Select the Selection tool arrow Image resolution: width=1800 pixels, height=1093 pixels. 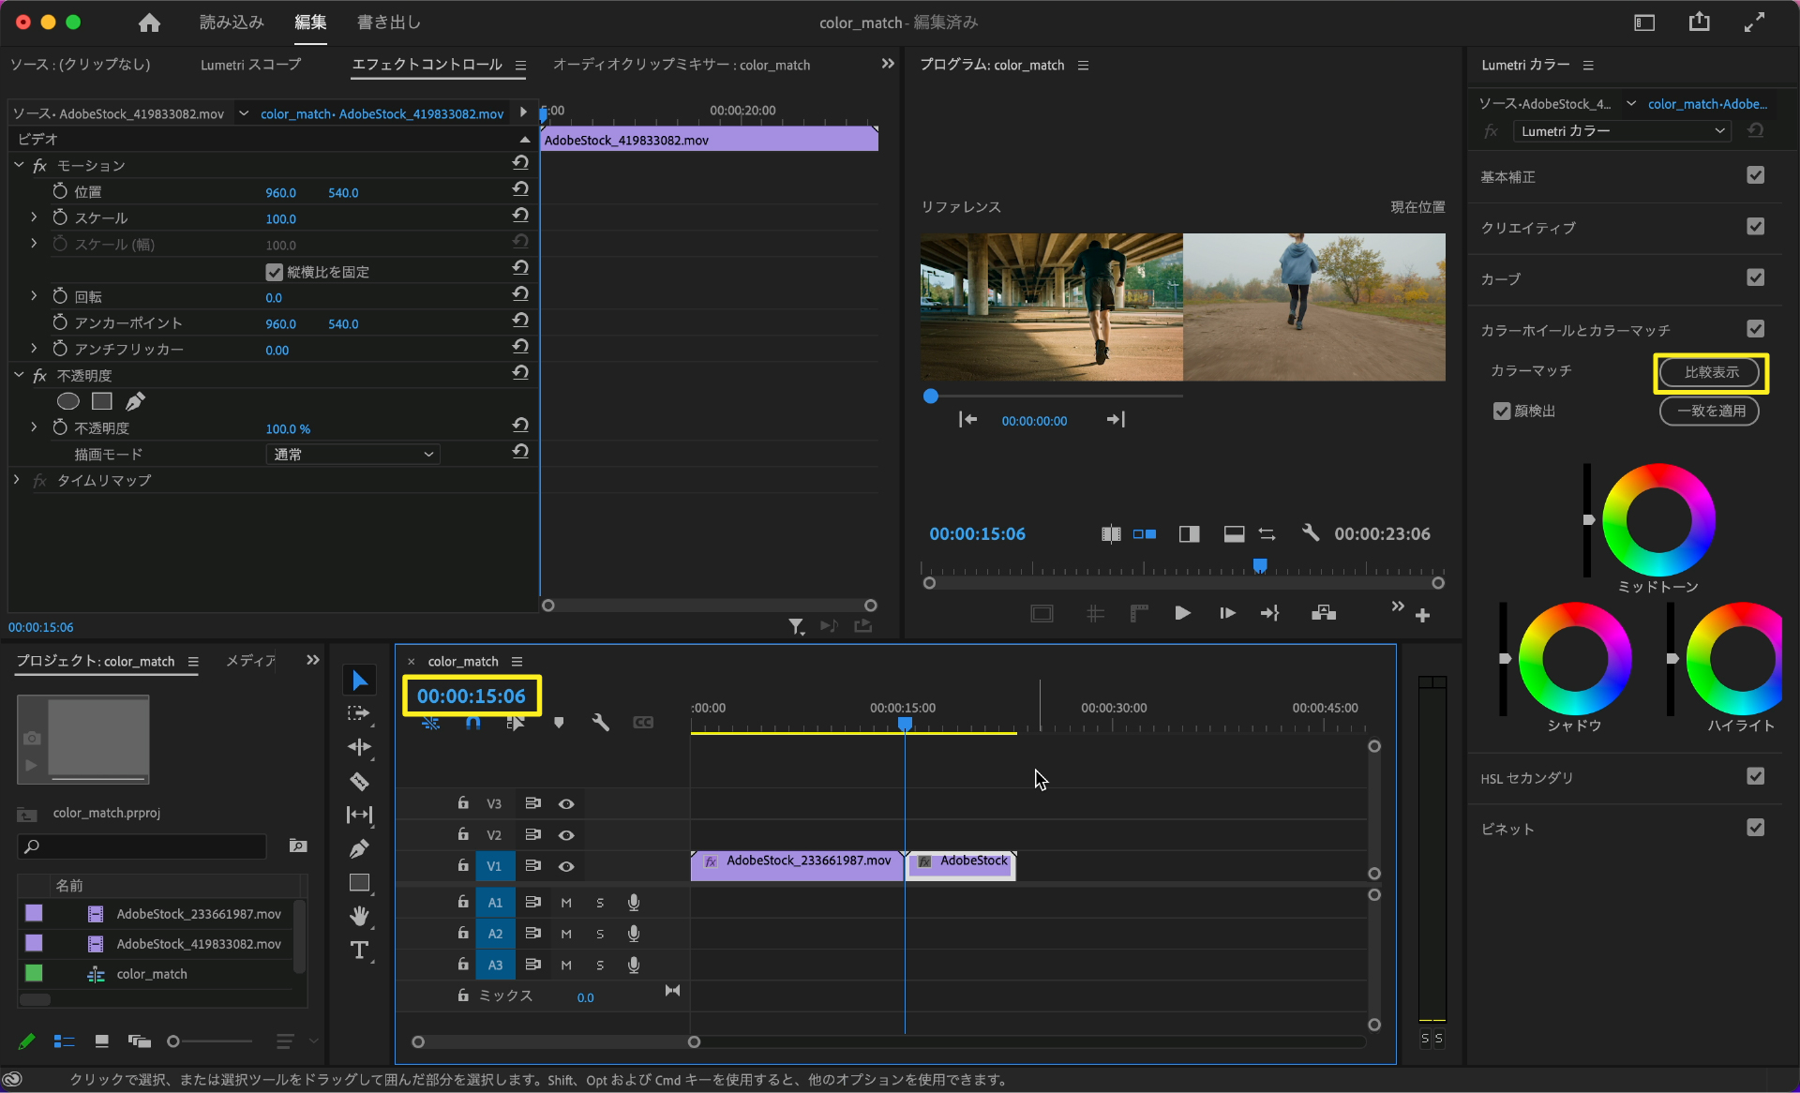[360, 680]
